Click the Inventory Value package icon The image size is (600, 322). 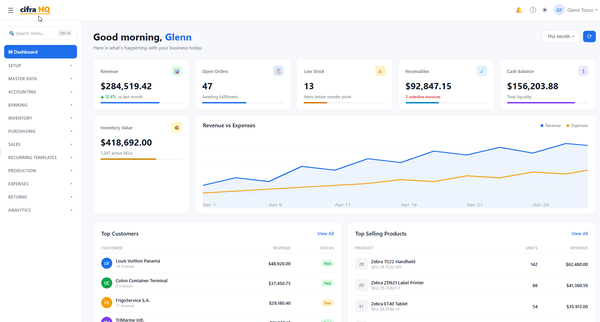point(177,127)
